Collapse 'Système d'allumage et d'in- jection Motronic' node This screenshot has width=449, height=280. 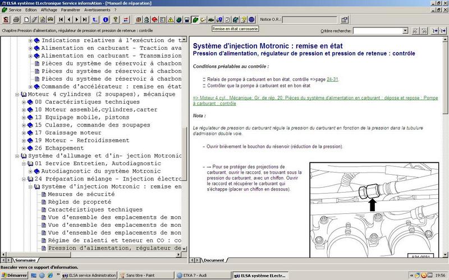pos(17,156)
